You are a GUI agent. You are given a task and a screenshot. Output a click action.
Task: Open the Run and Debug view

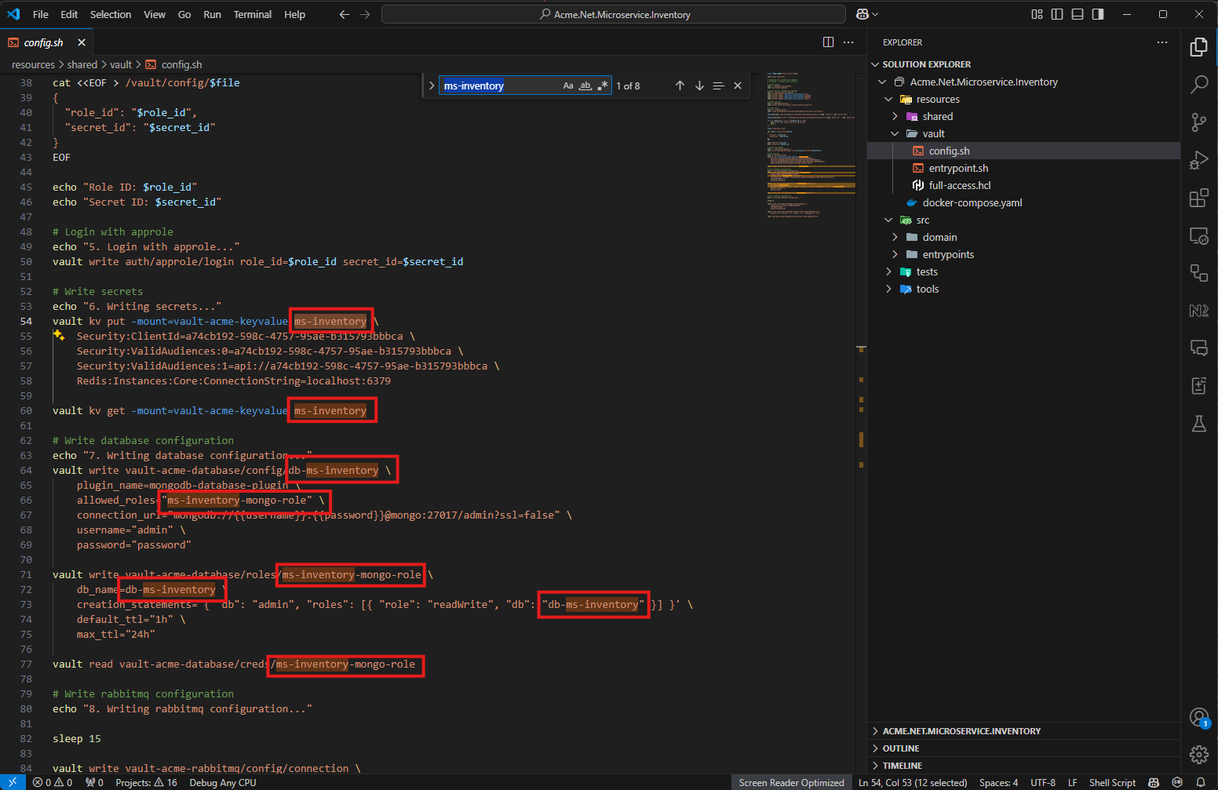pyautogui.click(x=1198, y=160)
